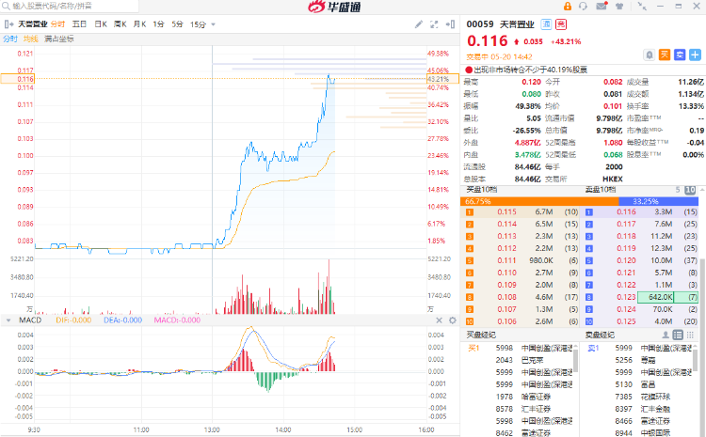Toggle the orange 均线 average line legend
The width and height of the screenshot is (706, 437).
[x=31, y=39]
